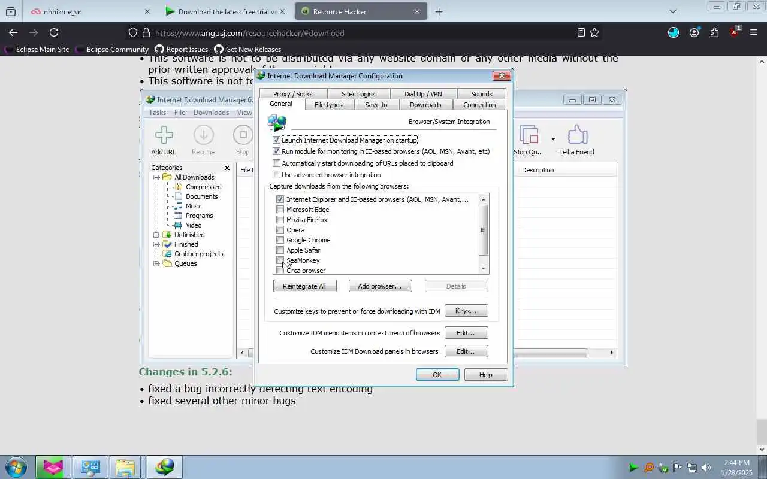Switch to the Dial Up / VPN tab
767x479 pixels.
[423, 94]
